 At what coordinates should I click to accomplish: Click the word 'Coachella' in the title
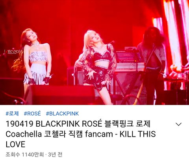click(24, 134)
